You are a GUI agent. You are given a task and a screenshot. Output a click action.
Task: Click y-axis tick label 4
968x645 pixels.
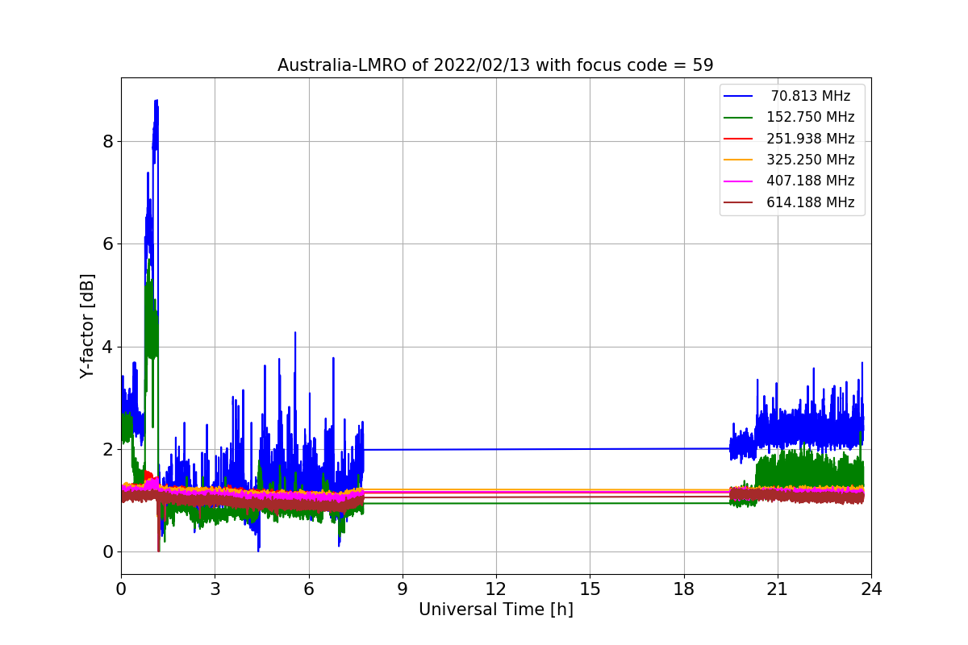(108, 347)
